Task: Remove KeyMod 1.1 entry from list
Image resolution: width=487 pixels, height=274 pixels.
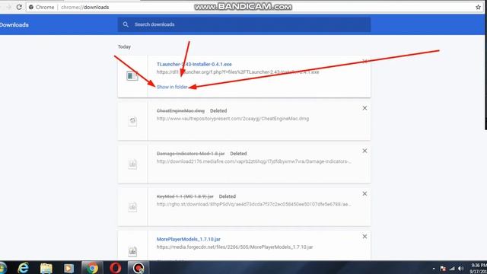Action: coord(364,194)
